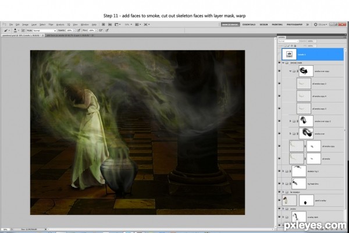Toggle lock all icon
The image size is (349, 233).
pos(295,45)
